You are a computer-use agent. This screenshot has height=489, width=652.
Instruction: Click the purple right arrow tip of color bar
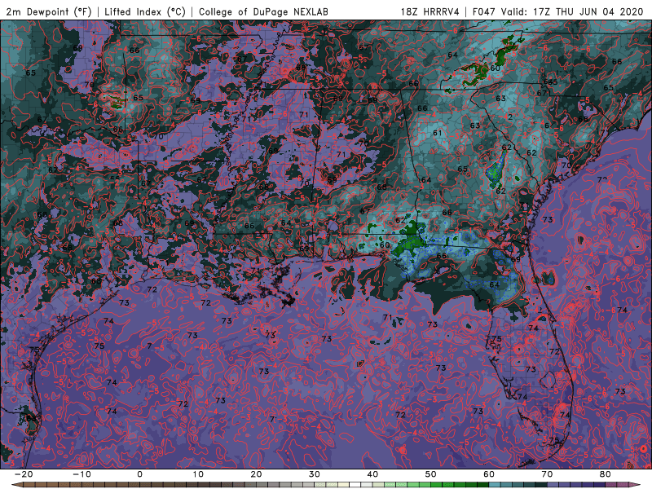(x=635, y=485)
